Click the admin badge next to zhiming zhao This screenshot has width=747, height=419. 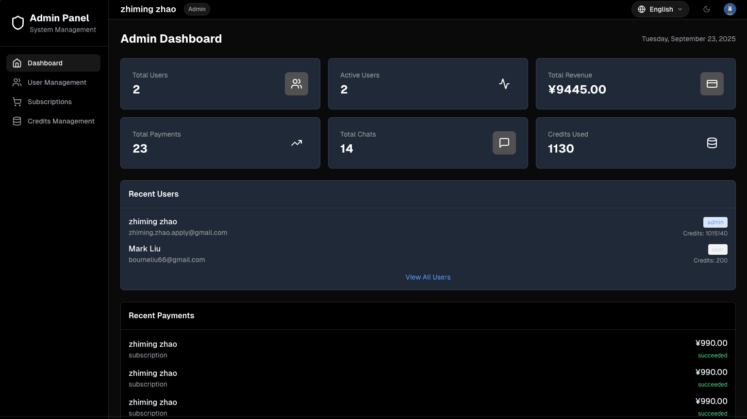click(x=715, y=222)
